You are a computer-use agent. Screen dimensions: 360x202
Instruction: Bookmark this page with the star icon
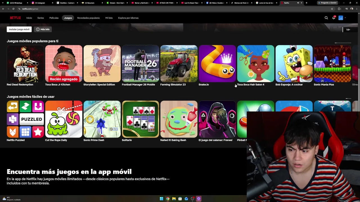click(332, 9)
